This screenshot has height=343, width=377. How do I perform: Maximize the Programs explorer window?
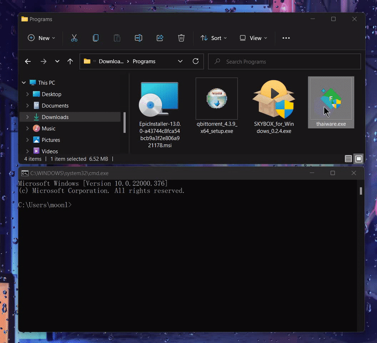pos(334,19)
